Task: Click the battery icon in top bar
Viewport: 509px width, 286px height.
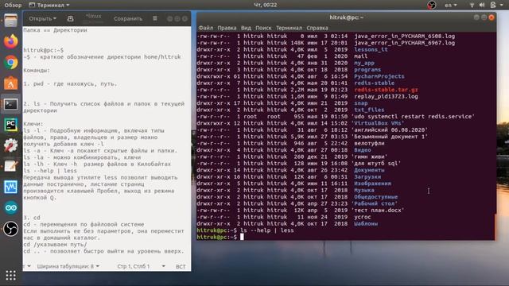Action: pyautogui.click(x=493, y=5)
